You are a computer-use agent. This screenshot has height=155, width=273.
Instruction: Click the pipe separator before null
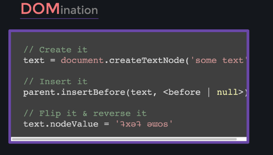209,92
